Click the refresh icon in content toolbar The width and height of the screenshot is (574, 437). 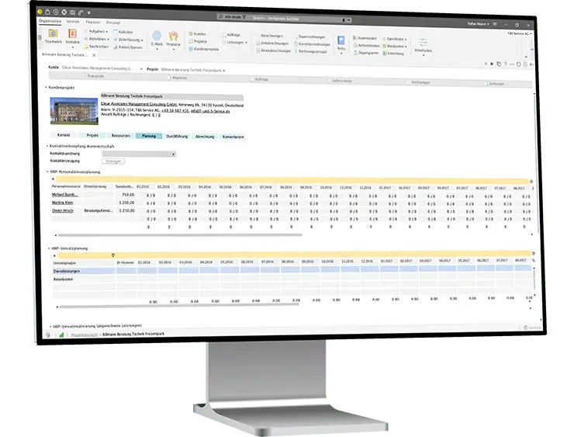point(518,64)
